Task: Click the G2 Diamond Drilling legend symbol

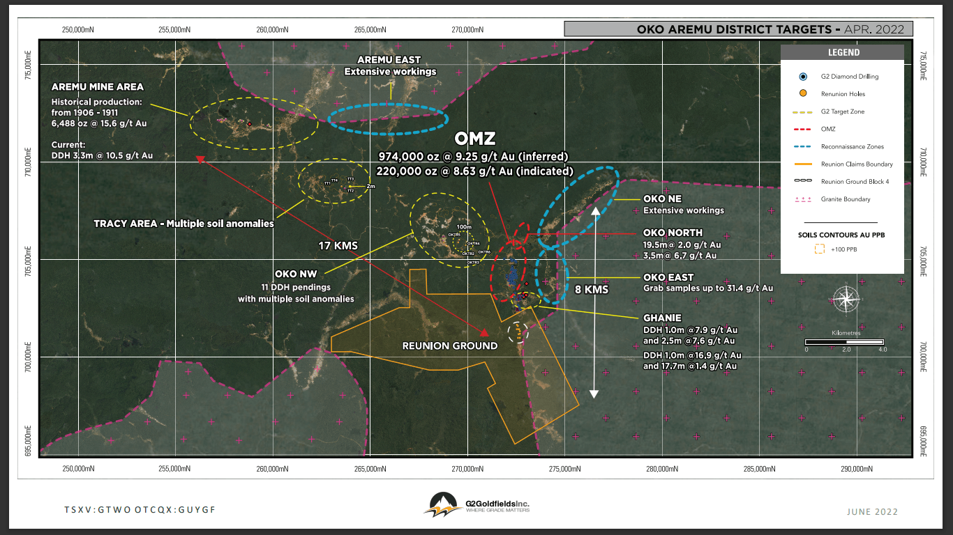Action: [x=803, y=76]
